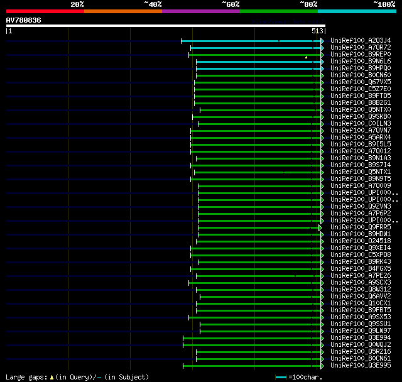Click the yellow in-Query gap legend marker
The image size is (402, 382).
pos(52,377)
